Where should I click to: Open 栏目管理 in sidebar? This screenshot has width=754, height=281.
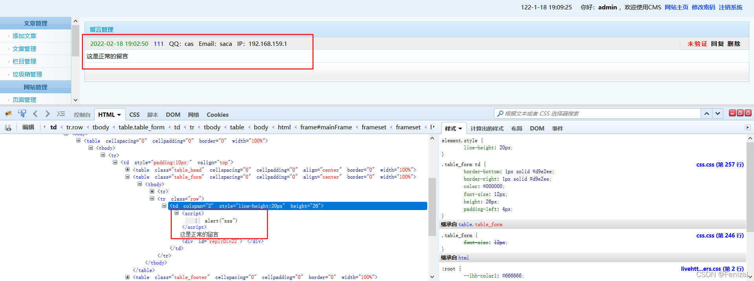(x=24, y=62)
